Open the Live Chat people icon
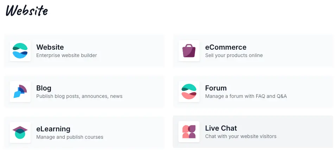Screen dimensions: 335x150 tap(189, 132)
